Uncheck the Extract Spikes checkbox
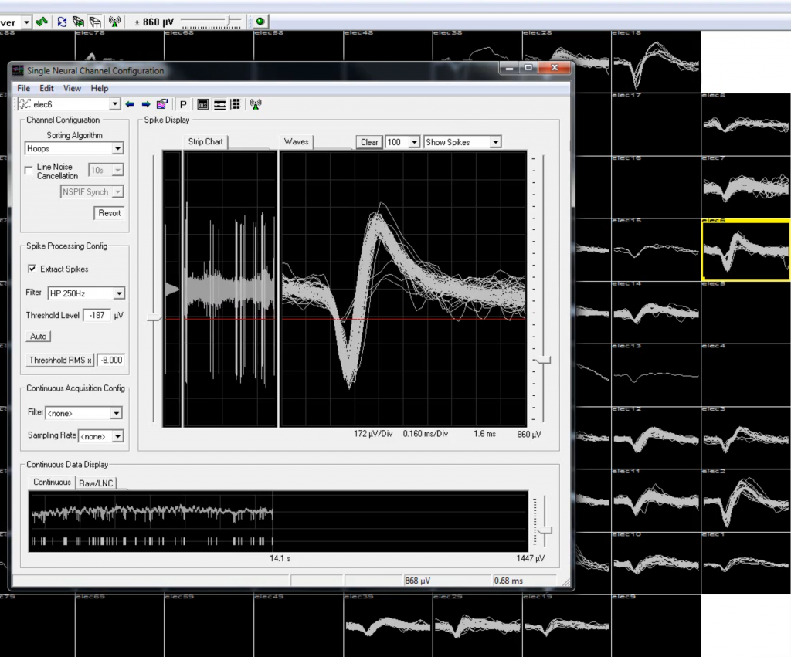 [32, 269]
